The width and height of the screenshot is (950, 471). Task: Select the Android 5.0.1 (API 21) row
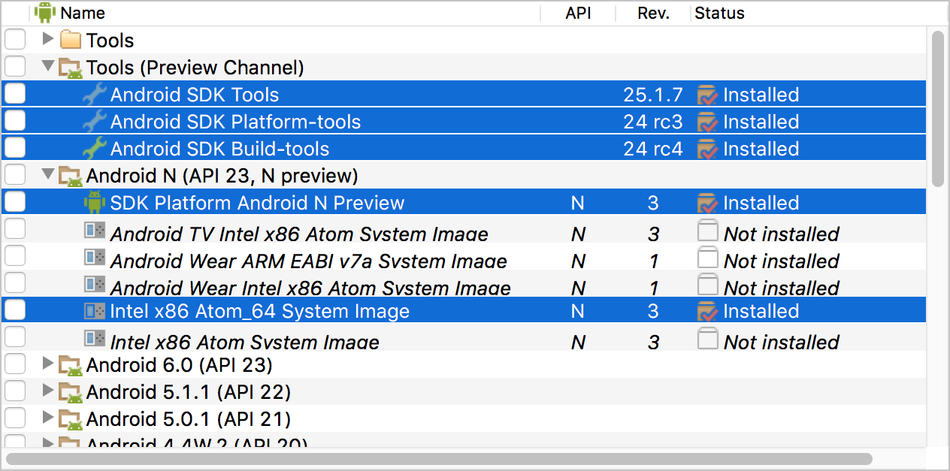click(188, 418)
